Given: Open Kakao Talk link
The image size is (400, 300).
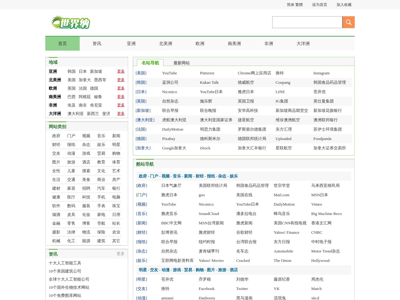Looking at the screenshot, I should (209, 82).
